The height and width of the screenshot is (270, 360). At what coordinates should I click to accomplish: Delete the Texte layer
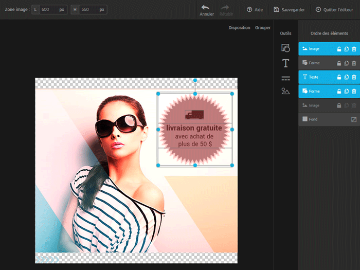pyautogui.click(x=354, y=77)
